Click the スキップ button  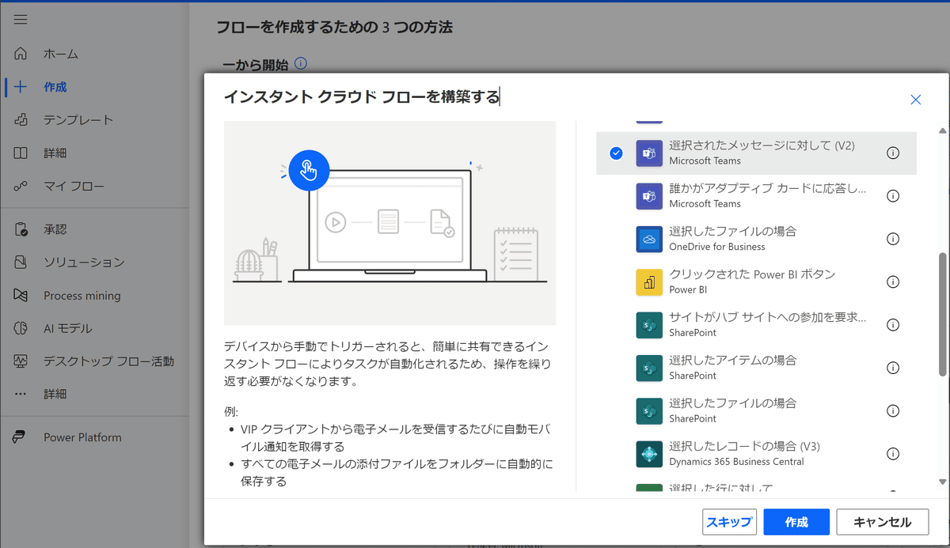pyautogui.click(x=729, y=522)
